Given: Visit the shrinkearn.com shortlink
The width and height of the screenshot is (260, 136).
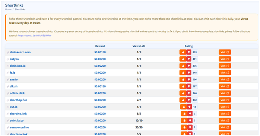Looking at the screenshot, I should [x=225, y=52].
